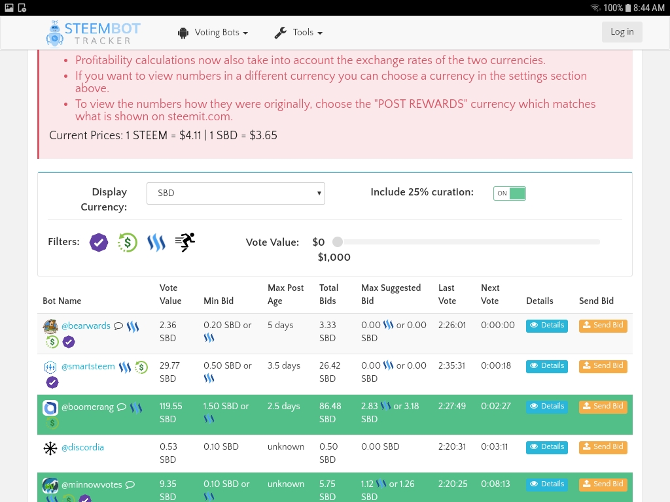This screenshot has height=502, width=670.
Task: Click the Steem logo icon beside @boomerang
Action: pyautogui.click(x=136, y=408)
